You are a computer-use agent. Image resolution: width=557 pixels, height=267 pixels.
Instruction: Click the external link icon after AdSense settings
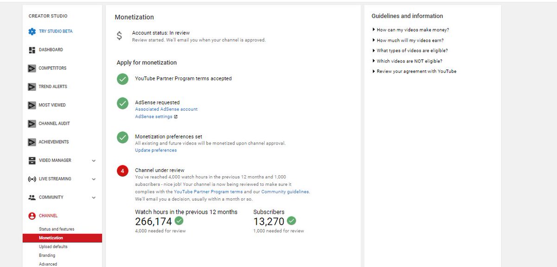pyautogui.click(x=175, y=117)
